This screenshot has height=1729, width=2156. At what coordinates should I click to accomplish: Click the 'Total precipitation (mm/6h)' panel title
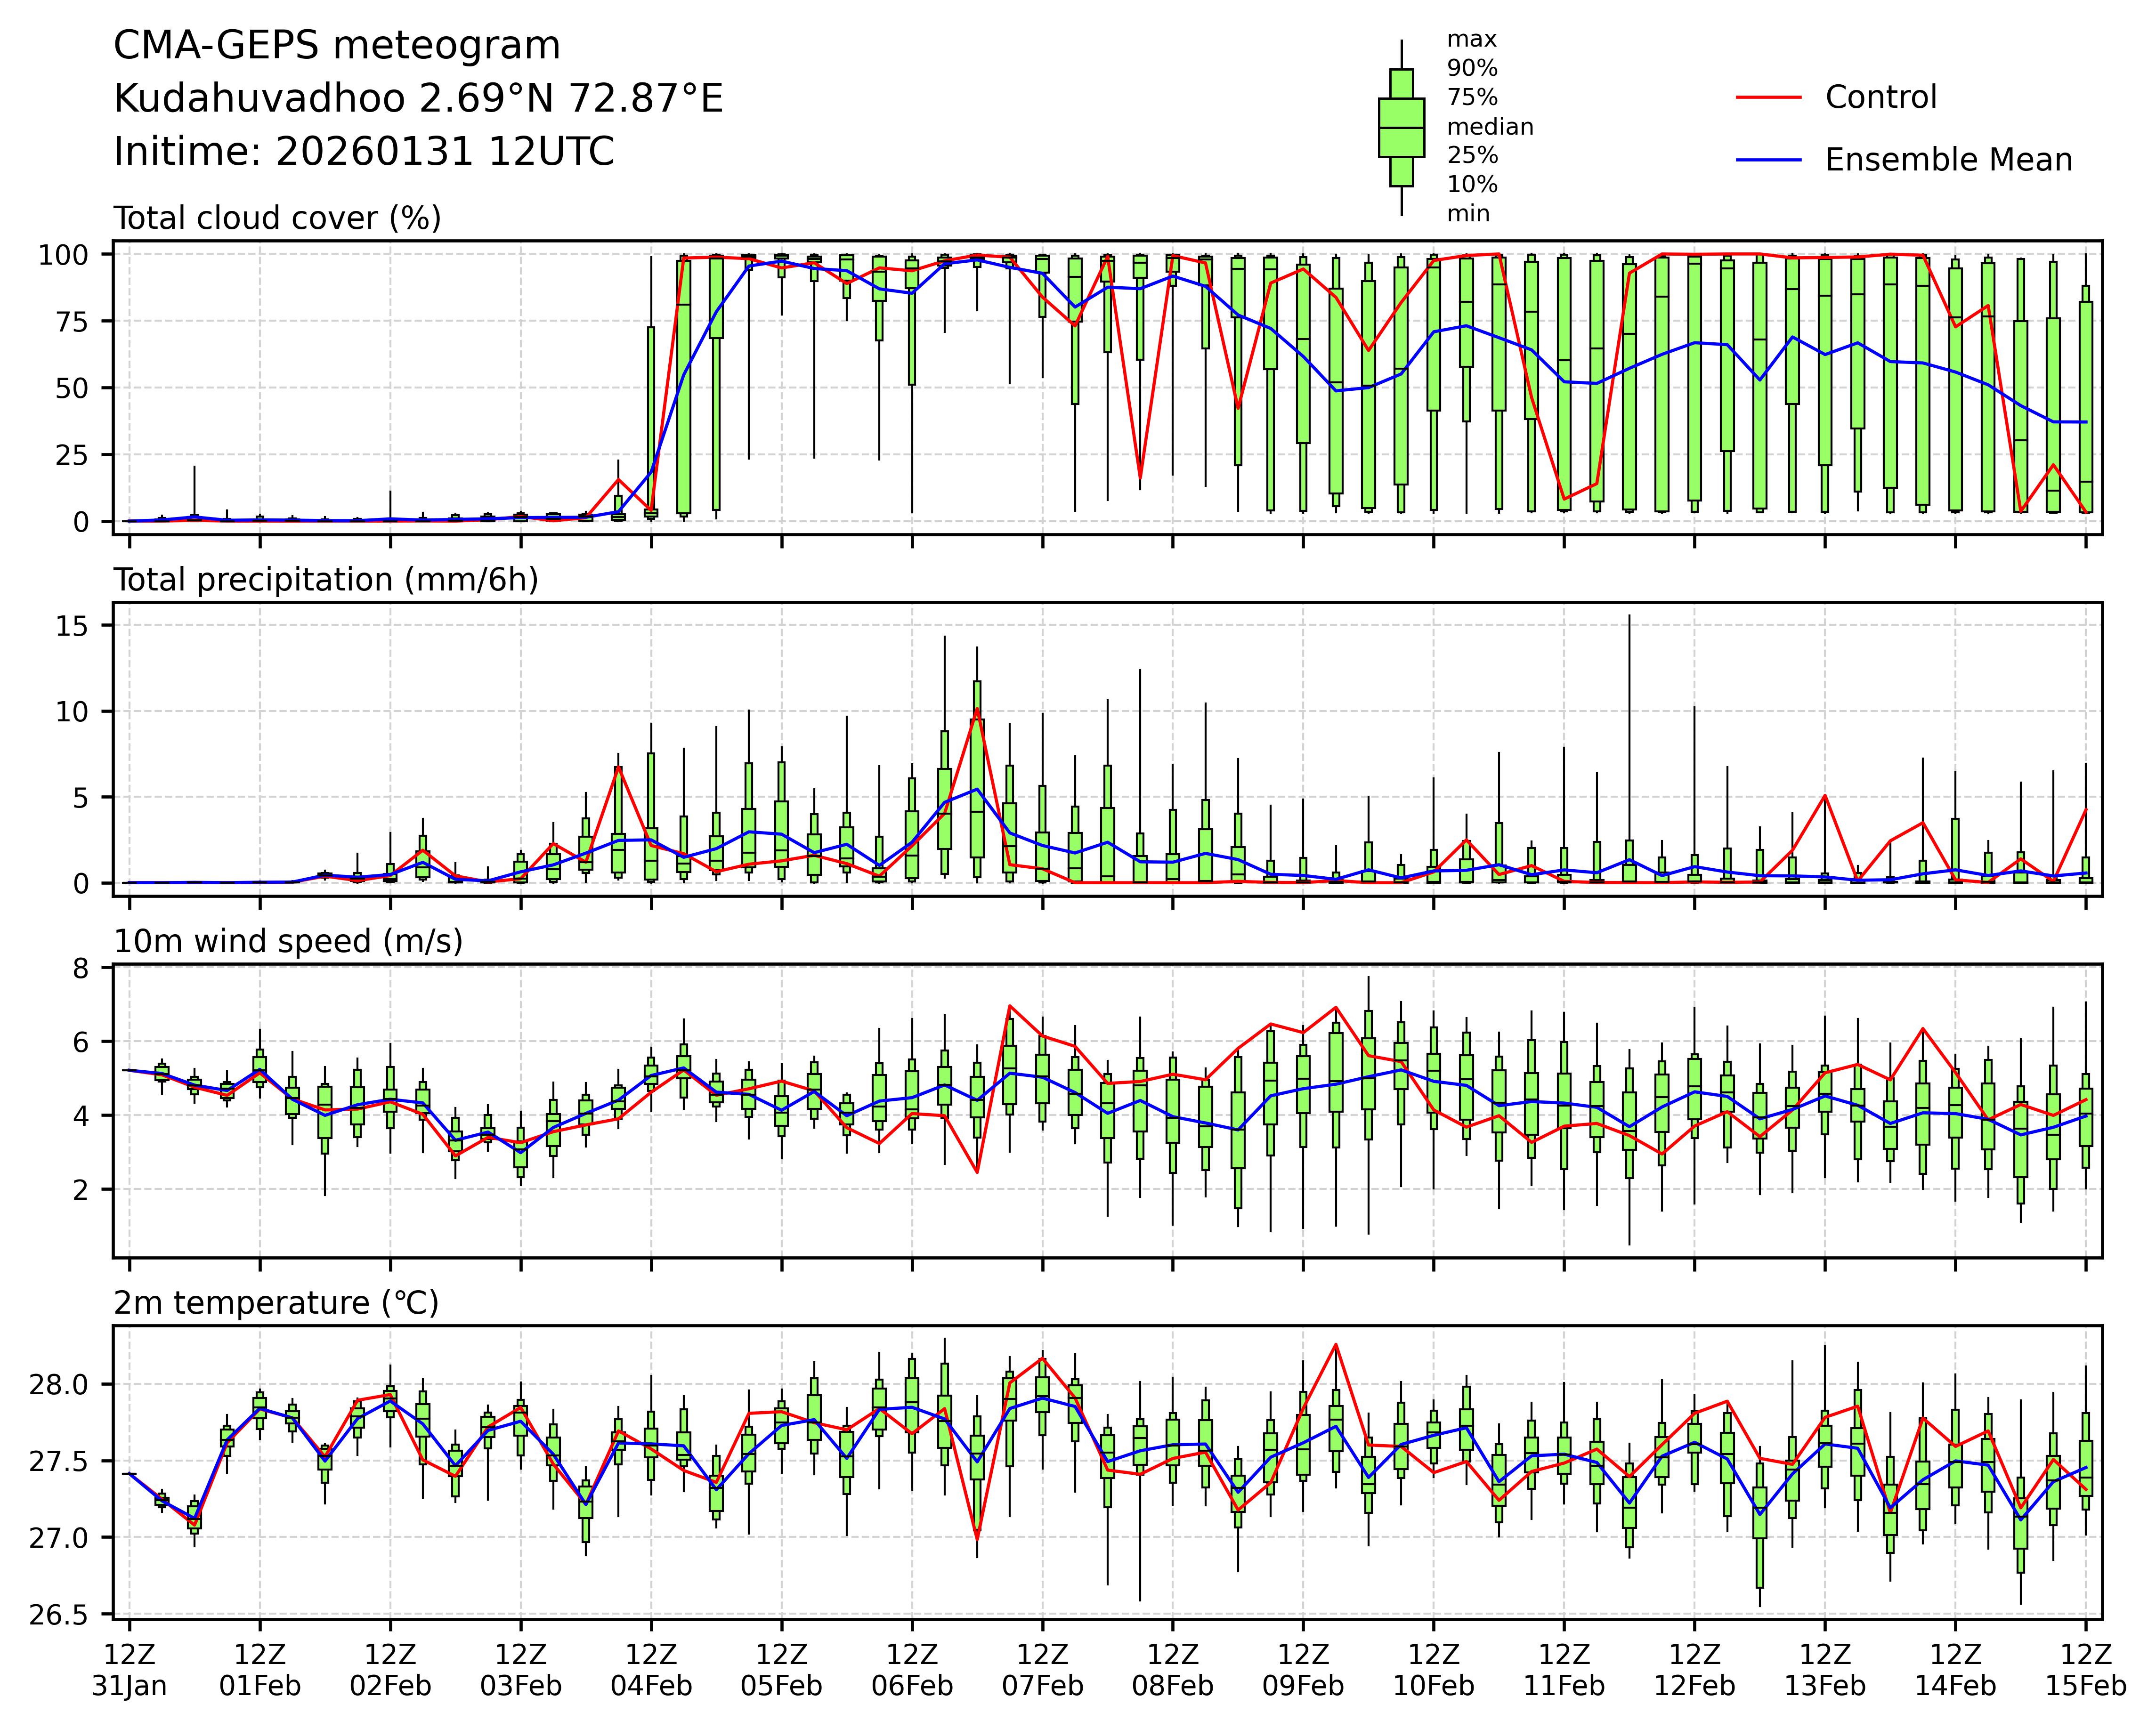[x=326, y=580]
